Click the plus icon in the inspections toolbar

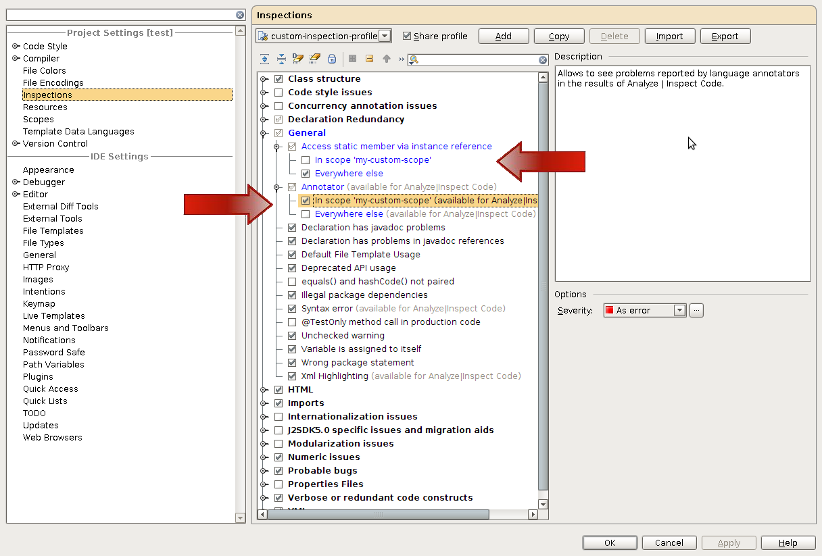[x=352, y=59]
